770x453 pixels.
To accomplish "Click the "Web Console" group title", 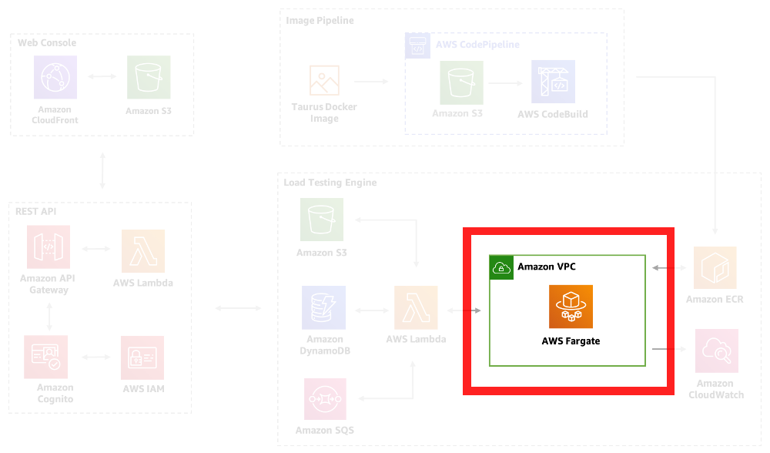I will click(47, 42).
